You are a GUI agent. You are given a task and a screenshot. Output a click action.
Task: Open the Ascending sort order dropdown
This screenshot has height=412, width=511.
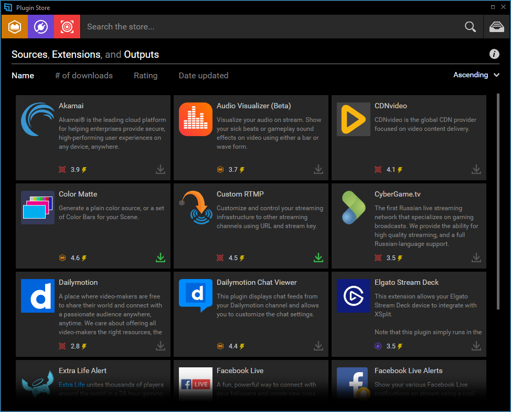coord(476,75)
